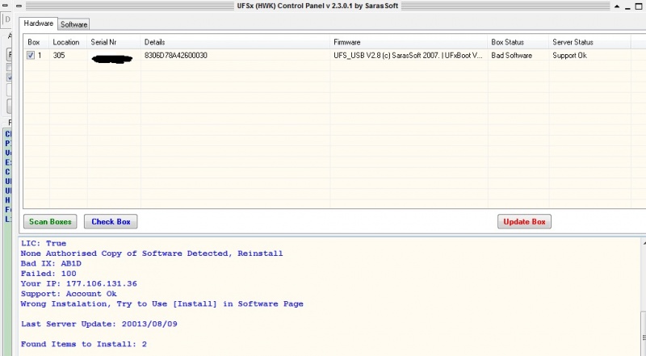The image size is (646, 356).
Task: Click the Server Status column header
Action: click(x=573, y=42)
